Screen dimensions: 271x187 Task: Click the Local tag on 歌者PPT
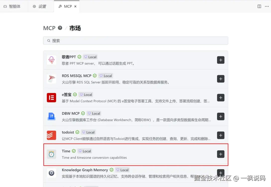[x=90, y=57]
